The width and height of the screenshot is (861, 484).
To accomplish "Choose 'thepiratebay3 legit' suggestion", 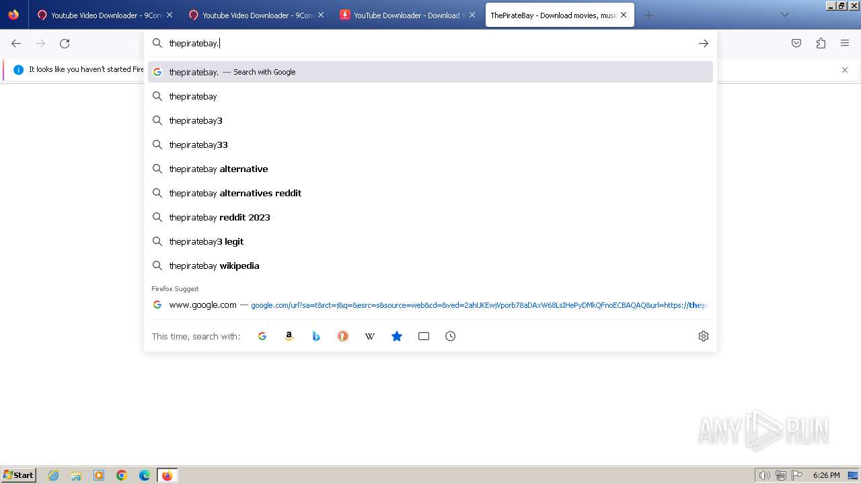I will click(x=430, y=241).
